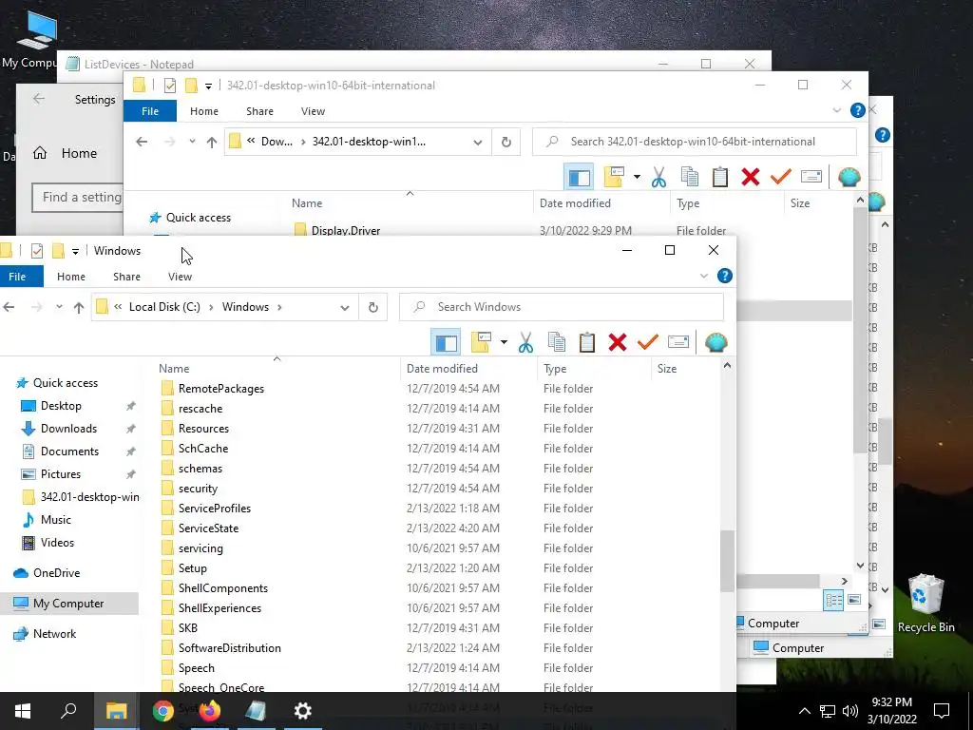Open recent locations dropdown in 342.01 window
Image resolution: width=973 pixels, height=730 pixels.
(x=192, y=142)
